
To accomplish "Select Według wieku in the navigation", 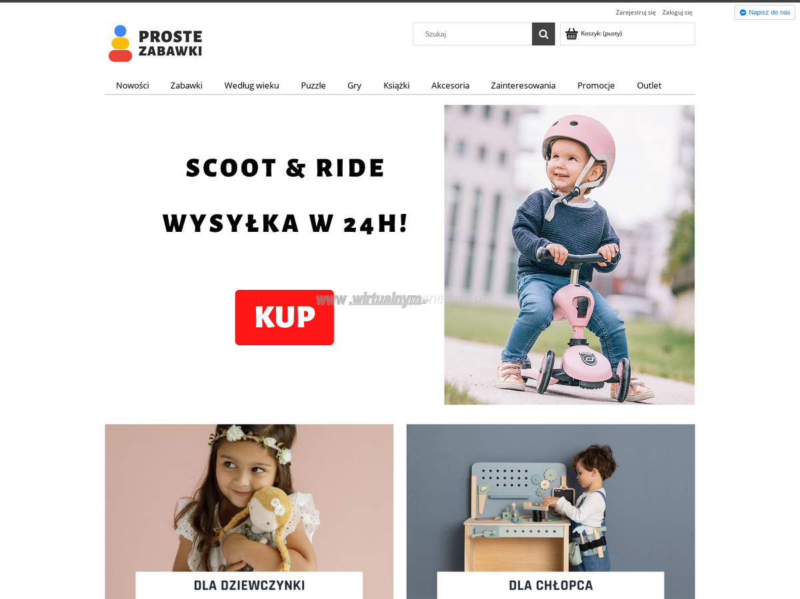I will pyautogui.click(x=251, y=85).
